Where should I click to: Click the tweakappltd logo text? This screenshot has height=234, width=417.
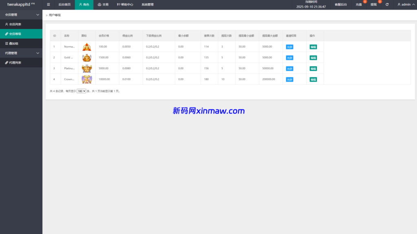21,4
